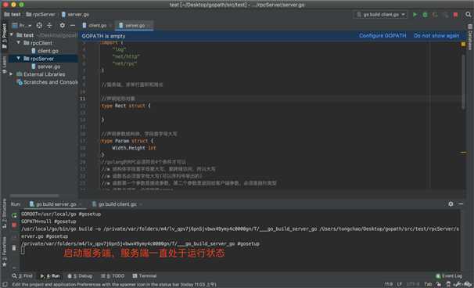Clear console output with trash icon
This screenshot has width=474, height=288.
[x=14, y=248]
